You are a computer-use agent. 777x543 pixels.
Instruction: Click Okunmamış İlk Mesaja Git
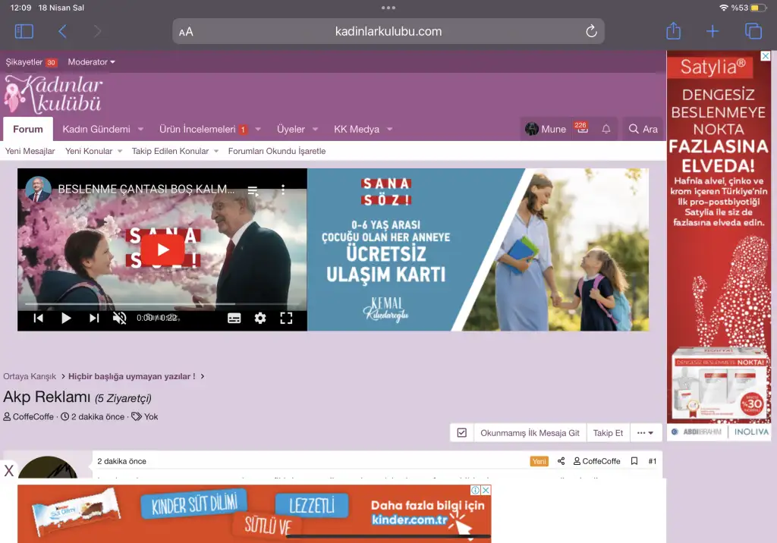(x=530, y=432)
